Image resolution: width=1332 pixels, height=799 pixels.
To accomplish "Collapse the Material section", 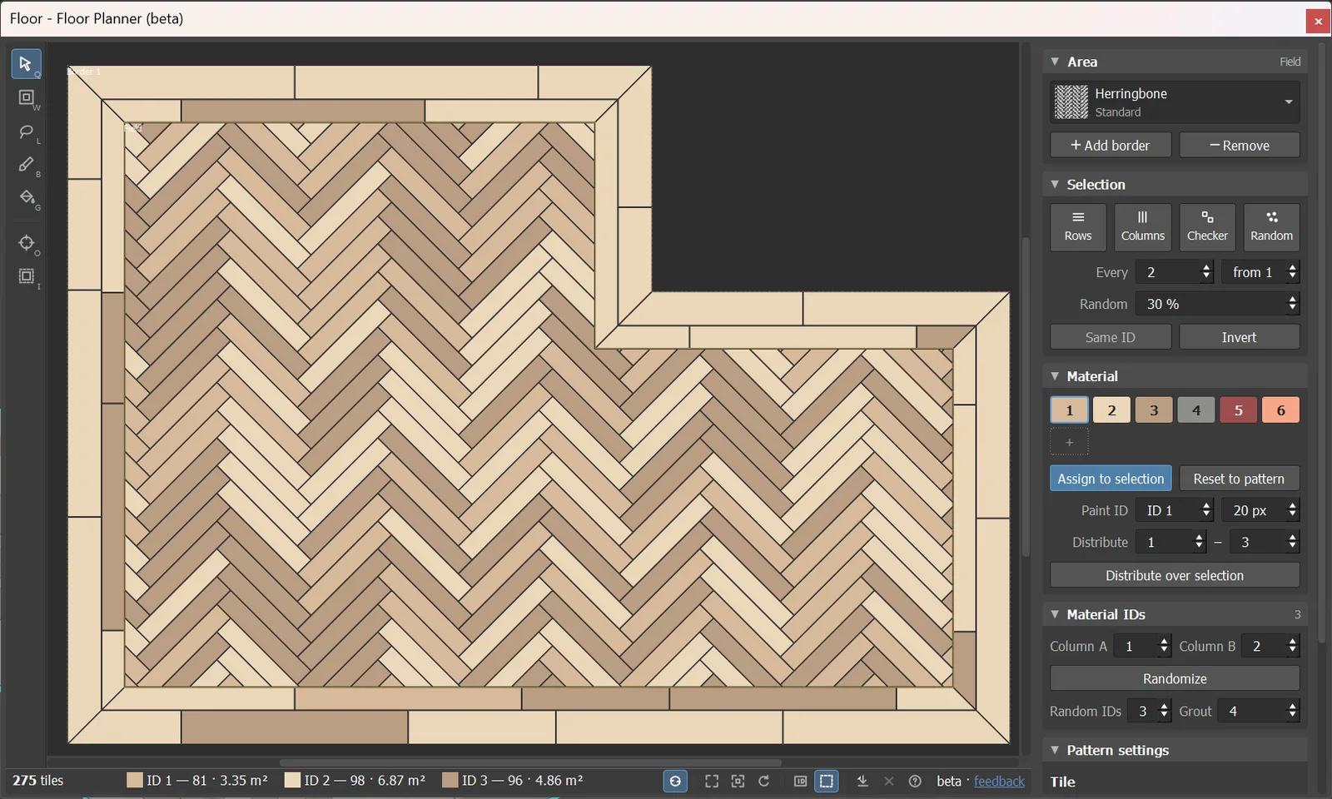I will tap(1055, 376).
